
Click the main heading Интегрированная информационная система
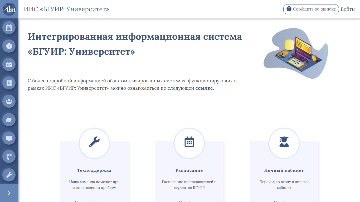(x=135, y=44)
